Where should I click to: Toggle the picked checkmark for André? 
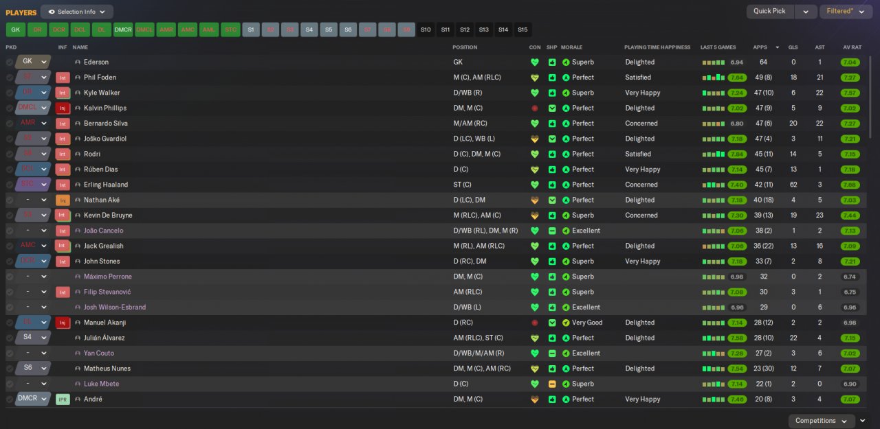tap(10, 399)
